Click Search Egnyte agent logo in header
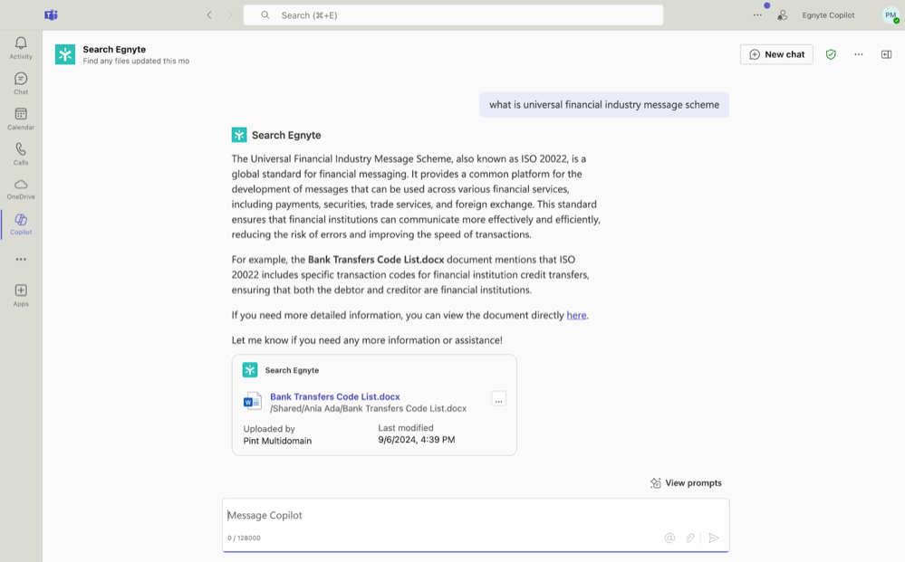This screenshot has height=562, width=905. click(x=65, y=55)
